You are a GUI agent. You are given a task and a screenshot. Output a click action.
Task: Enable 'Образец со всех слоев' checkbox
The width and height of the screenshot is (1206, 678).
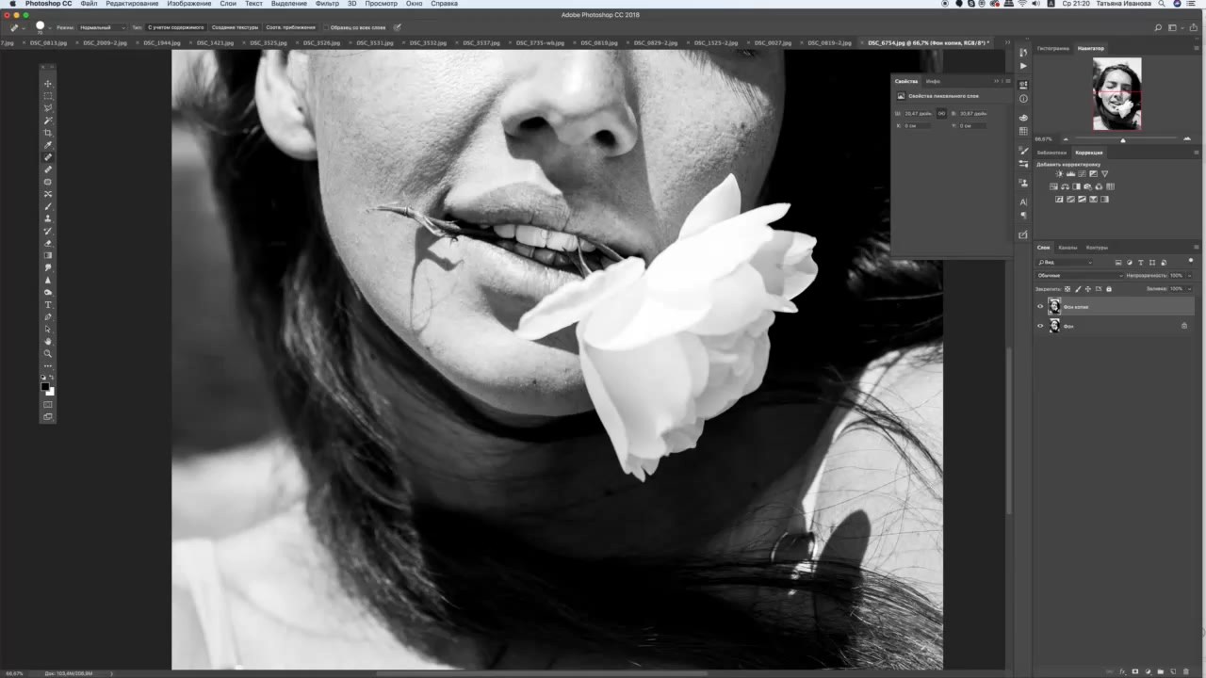(x=326, y=27)
